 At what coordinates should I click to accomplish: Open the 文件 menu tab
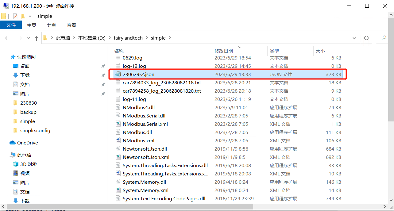pos(11,25)
